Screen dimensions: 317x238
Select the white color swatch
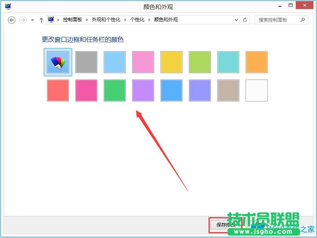click(x=257, y=90)
